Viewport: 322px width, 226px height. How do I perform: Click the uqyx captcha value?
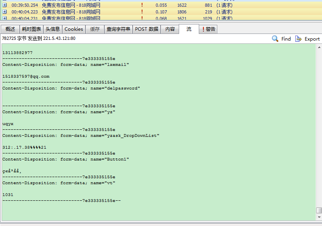coord(8,124)
